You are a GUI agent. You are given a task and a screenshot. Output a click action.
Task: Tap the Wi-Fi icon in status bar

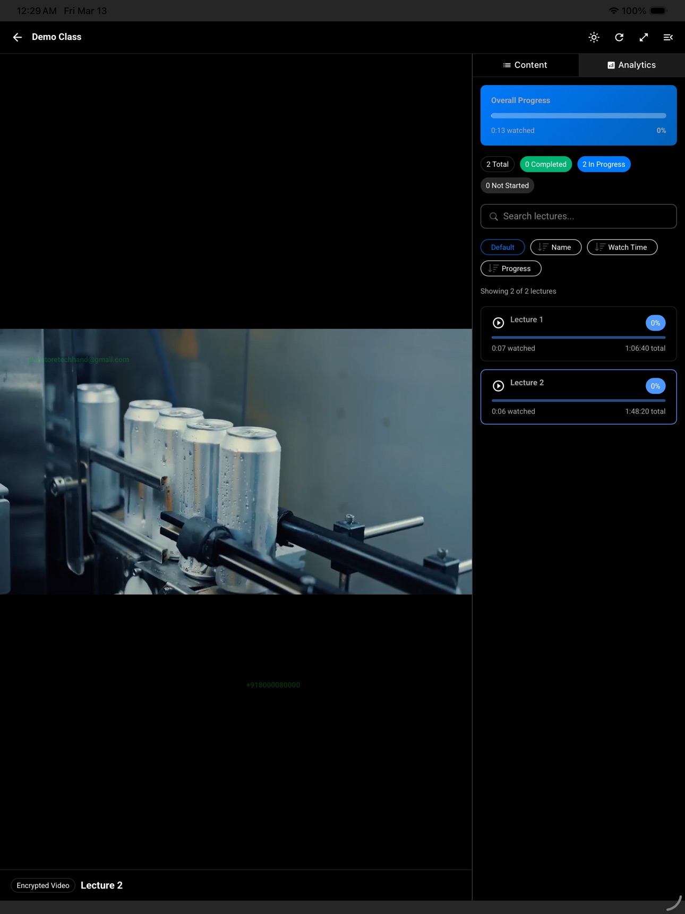pos(613,11)
